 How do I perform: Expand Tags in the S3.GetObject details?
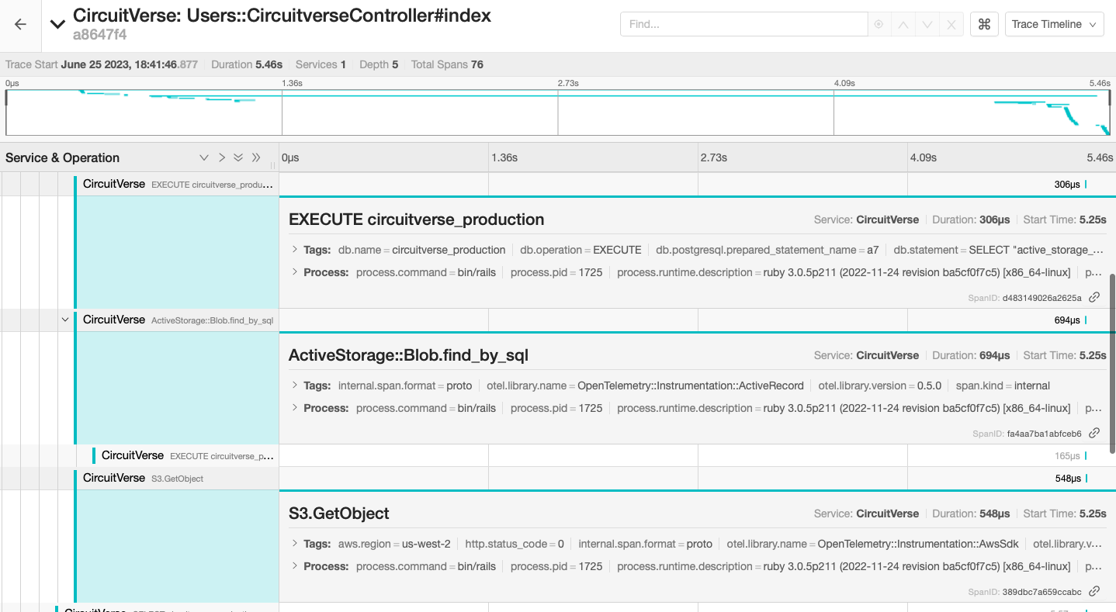(x=295, y=544)
